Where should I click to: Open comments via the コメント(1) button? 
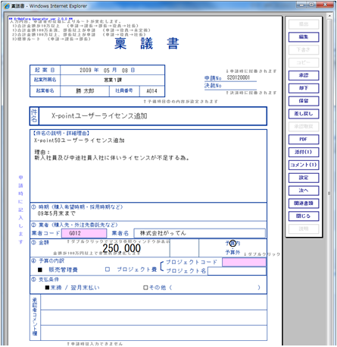(x=304, y=165)
